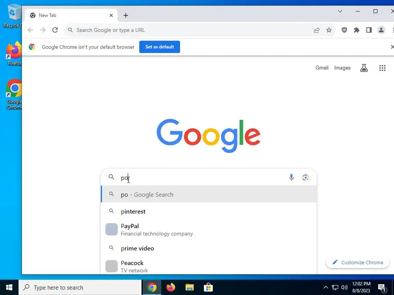Select the PayPal suggestion
The image size is (394, 295).
click(209, 230)
